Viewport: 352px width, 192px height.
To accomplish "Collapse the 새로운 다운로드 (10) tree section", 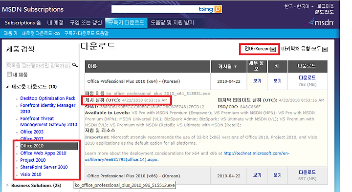I will 7,87.
